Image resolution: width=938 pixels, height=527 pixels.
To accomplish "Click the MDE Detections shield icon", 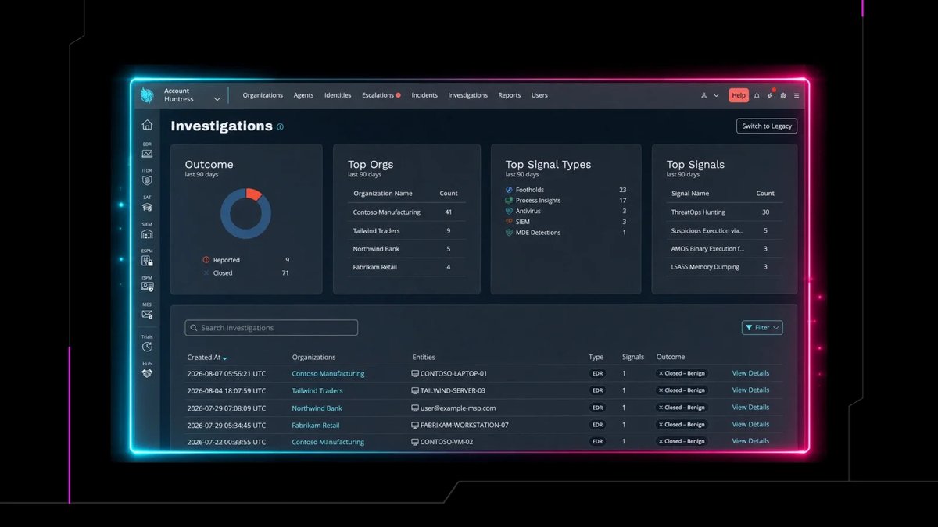I will click(509, 233).
